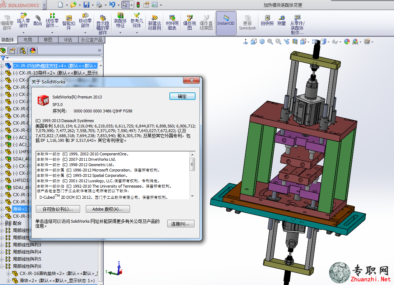Image resolution: width=394 pixels, height=285 pixels.
Task: Open dropdown under 插入零部件
Action: coord(23,33)
